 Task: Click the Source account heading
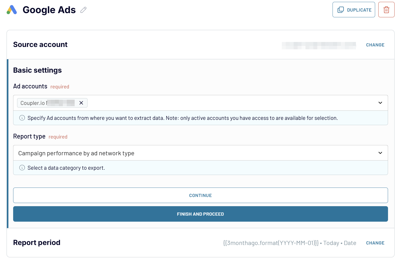[40, 45]
